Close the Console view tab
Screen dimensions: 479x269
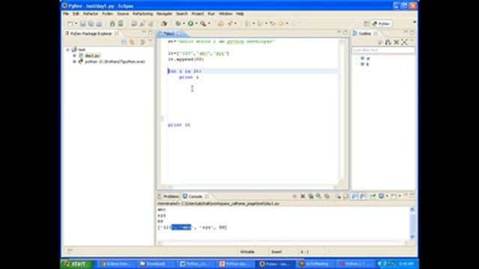(x=207, y=197)
